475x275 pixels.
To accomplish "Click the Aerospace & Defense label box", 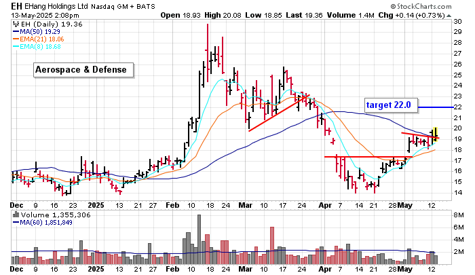I will point(83,70).
